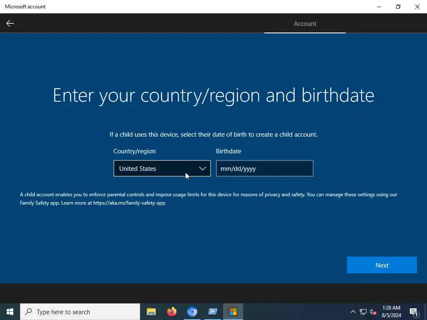The width and height of the screenshot is (427, 320).
Task: Close the Microsoft account window
Action: (417, 7)
